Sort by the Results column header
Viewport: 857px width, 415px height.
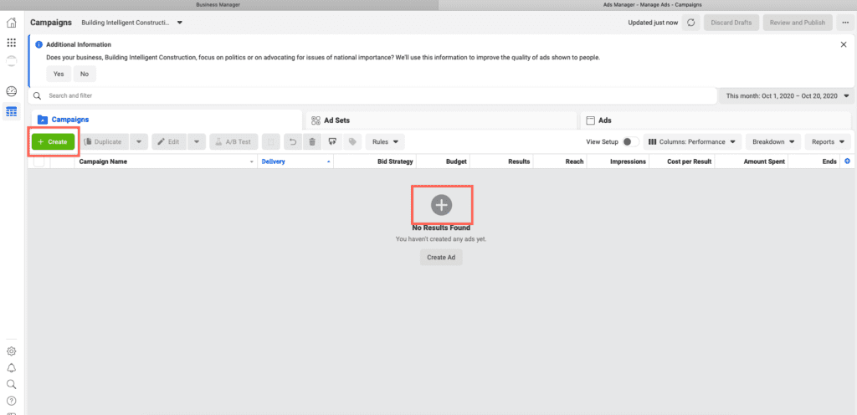[502, 161]
